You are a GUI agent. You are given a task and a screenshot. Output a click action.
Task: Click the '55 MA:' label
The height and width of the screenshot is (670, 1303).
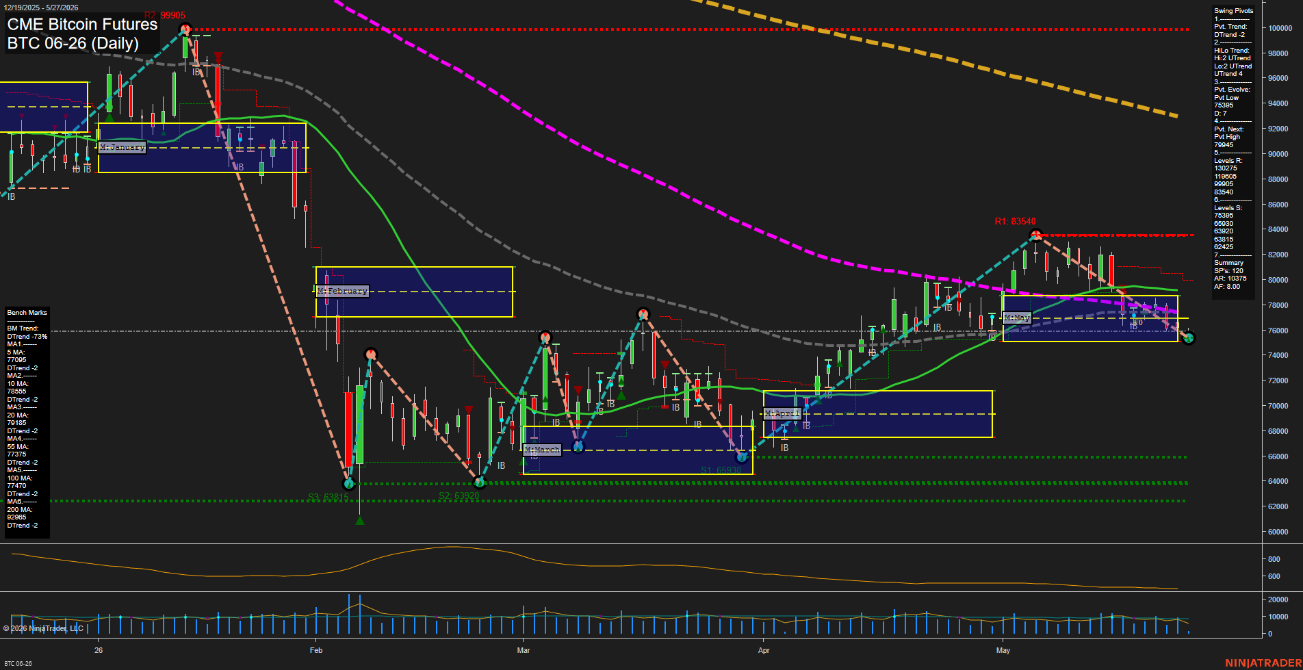(x=18, y=447)
